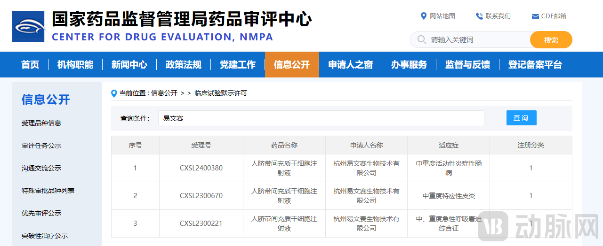
Task: Open the 首页 navigation tab
Action: coord(30,65)
